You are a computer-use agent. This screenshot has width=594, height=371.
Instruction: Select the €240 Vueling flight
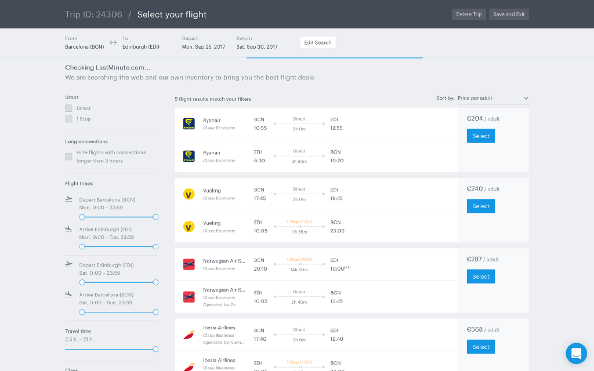coord(481,206)
